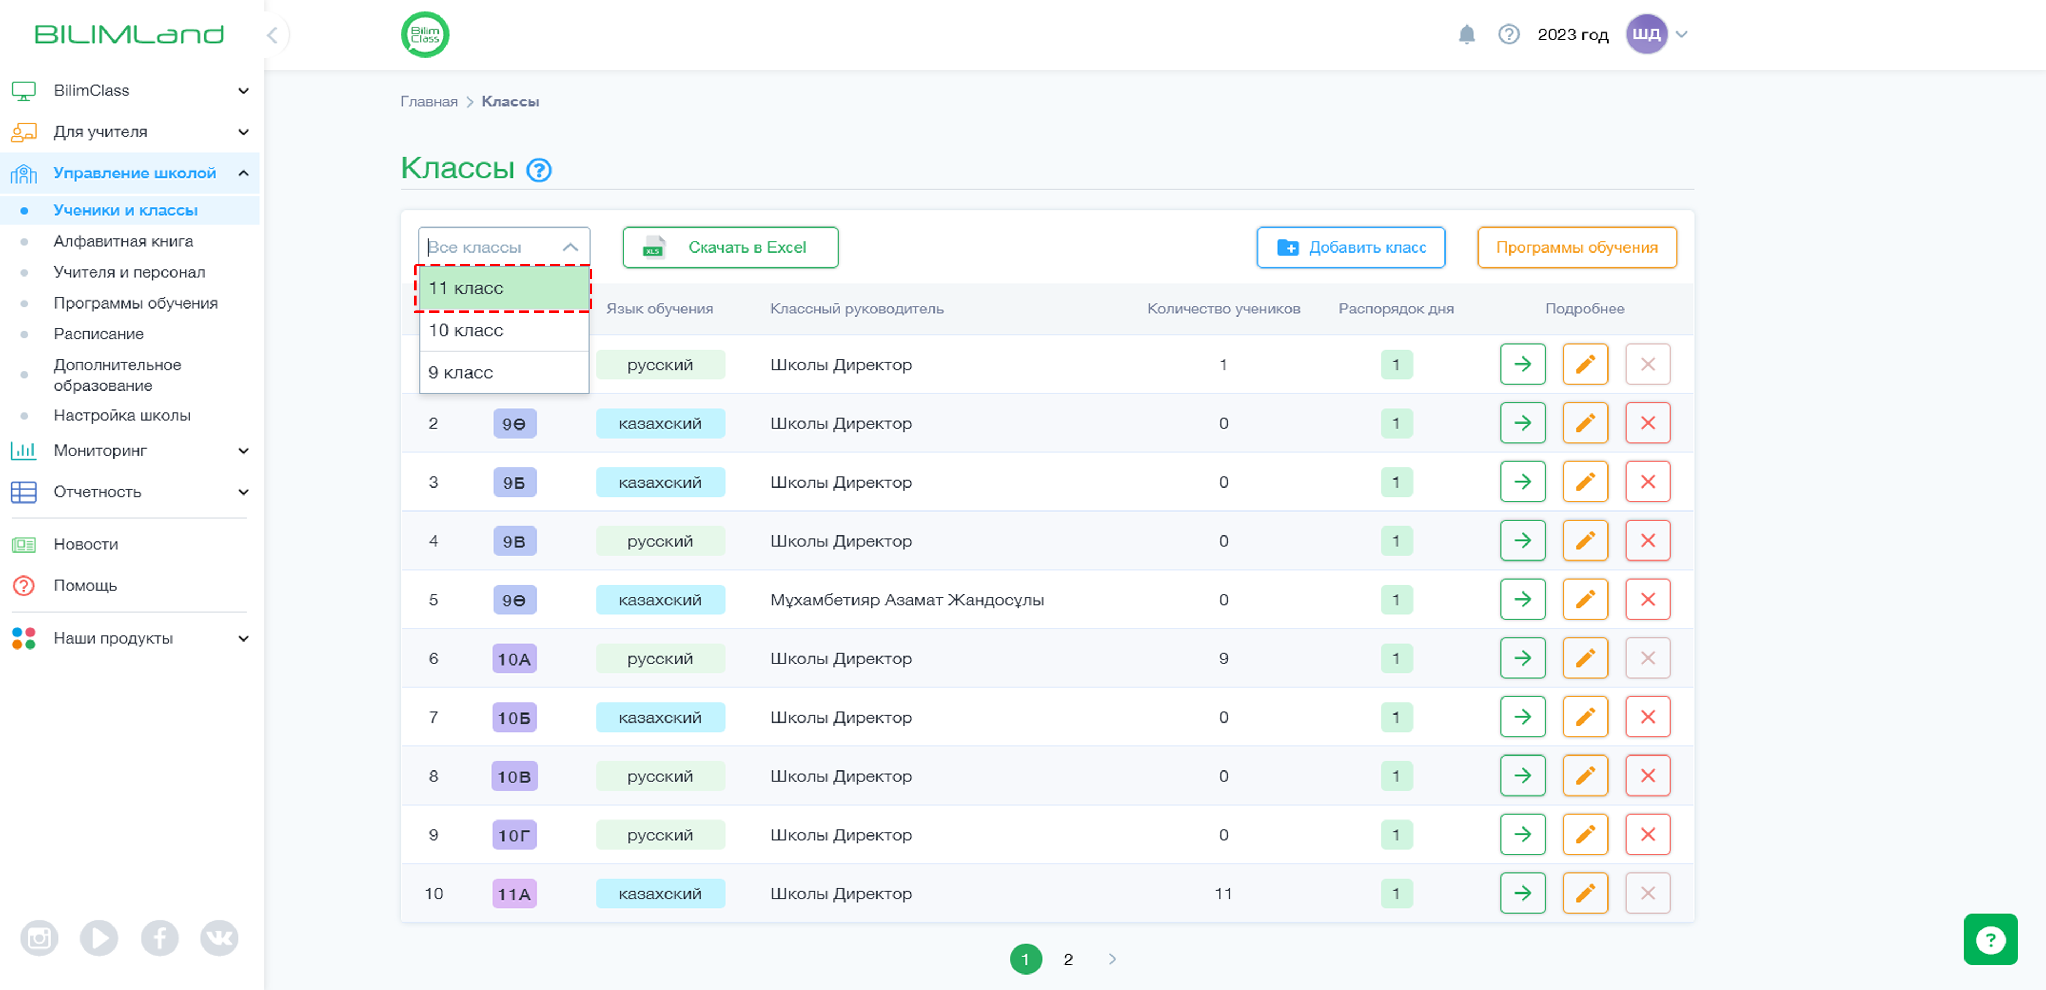Open Facebook social link
Screen dimensions: 2046x990
pyautogui.click(x=160, y=938)
